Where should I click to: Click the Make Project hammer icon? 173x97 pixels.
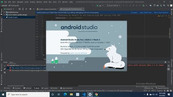point(93,5)
